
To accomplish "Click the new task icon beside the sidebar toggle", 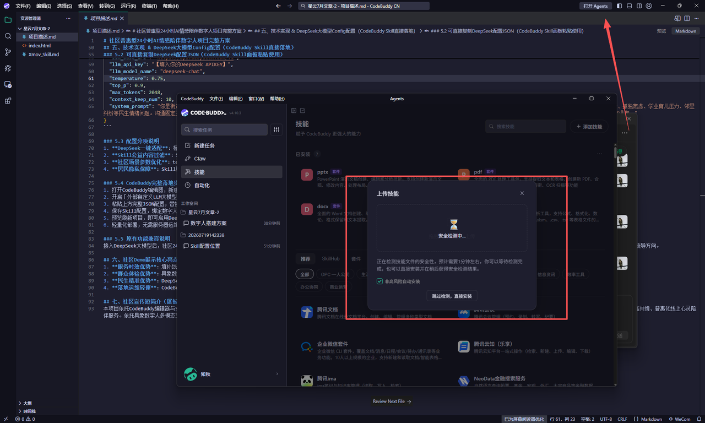I will click(x=302, y=111).
